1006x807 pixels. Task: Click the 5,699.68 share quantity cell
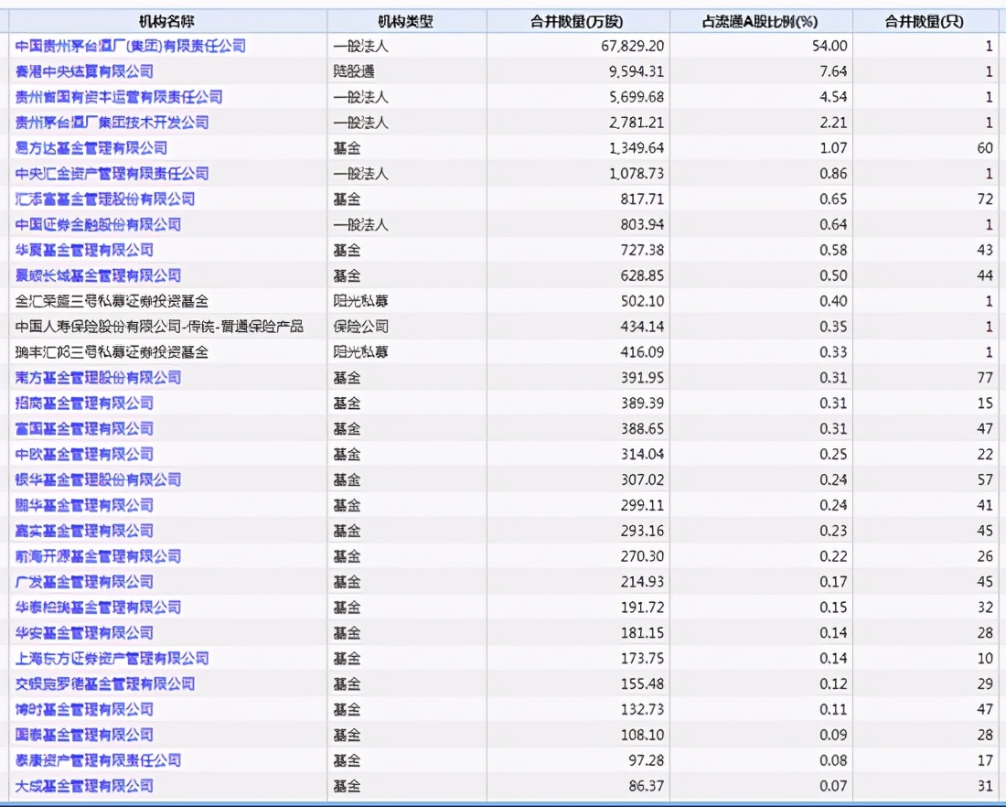[x=636, y=97]
